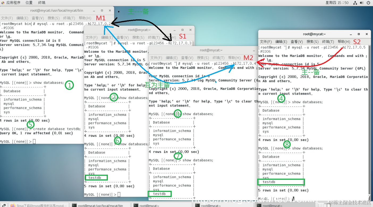The image size is (373, 207).
Task: Open 终端(T) menu in the 172.17.0.4 terminal
Action: (x=219, y=58)
